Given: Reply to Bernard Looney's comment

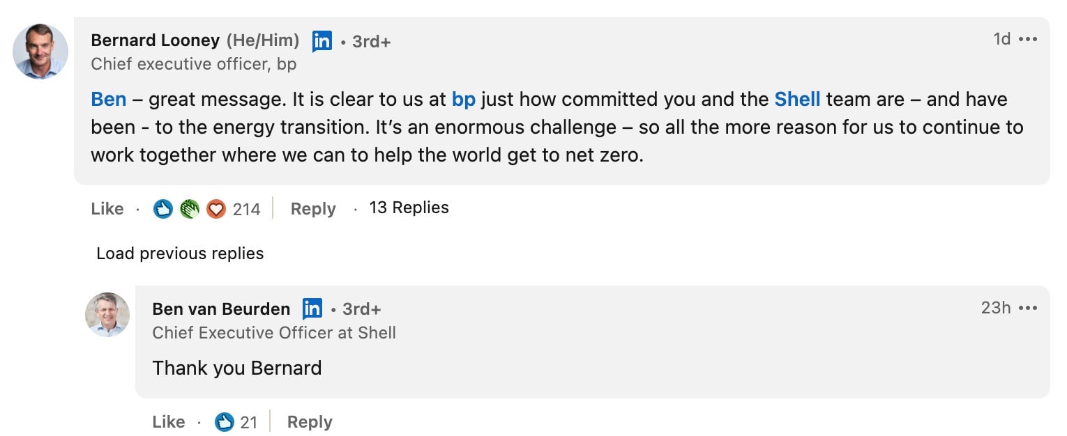Looking at the screenshot, I should pos(313,209).
